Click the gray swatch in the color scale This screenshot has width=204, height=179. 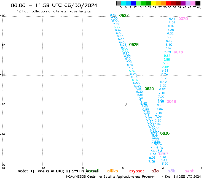119,3
